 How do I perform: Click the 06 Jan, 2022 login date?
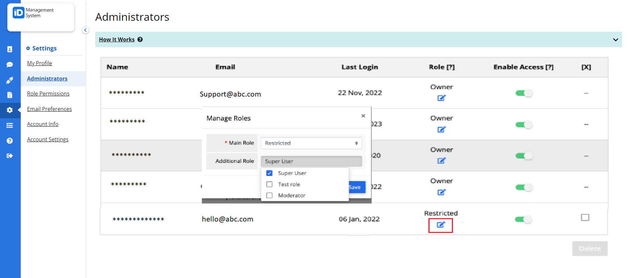coord(359,219)
